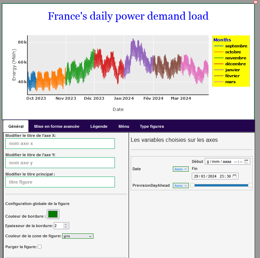Click the red close circle at top-right corner
Viewport: 260px width, 258px height.
tap(255, 2)
